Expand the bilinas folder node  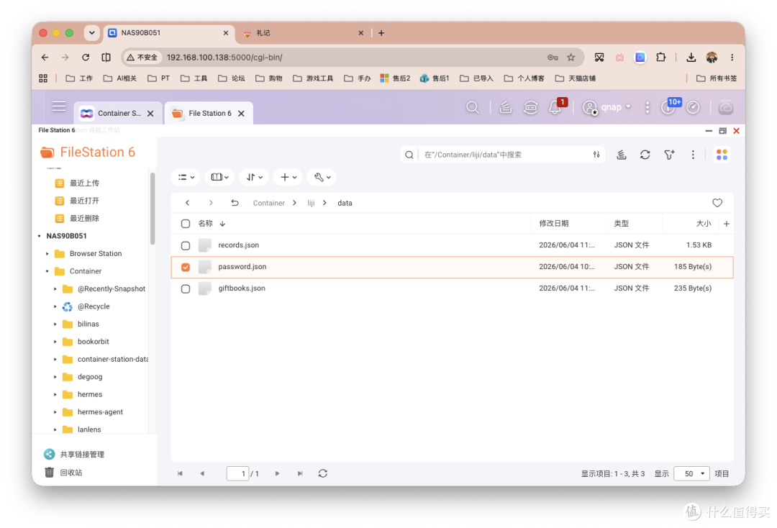55,324
